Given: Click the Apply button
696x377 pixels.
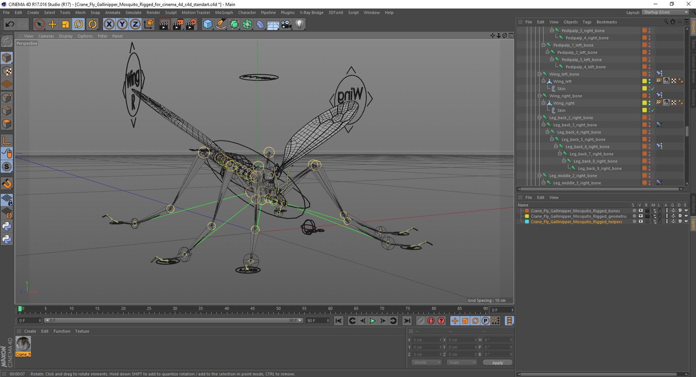Looking at the screenshot, I should [x=497, y=363].
